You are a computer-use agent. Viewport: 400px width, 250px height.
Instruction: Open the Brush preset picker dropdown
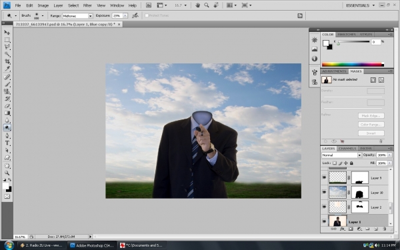click(43, 15)
